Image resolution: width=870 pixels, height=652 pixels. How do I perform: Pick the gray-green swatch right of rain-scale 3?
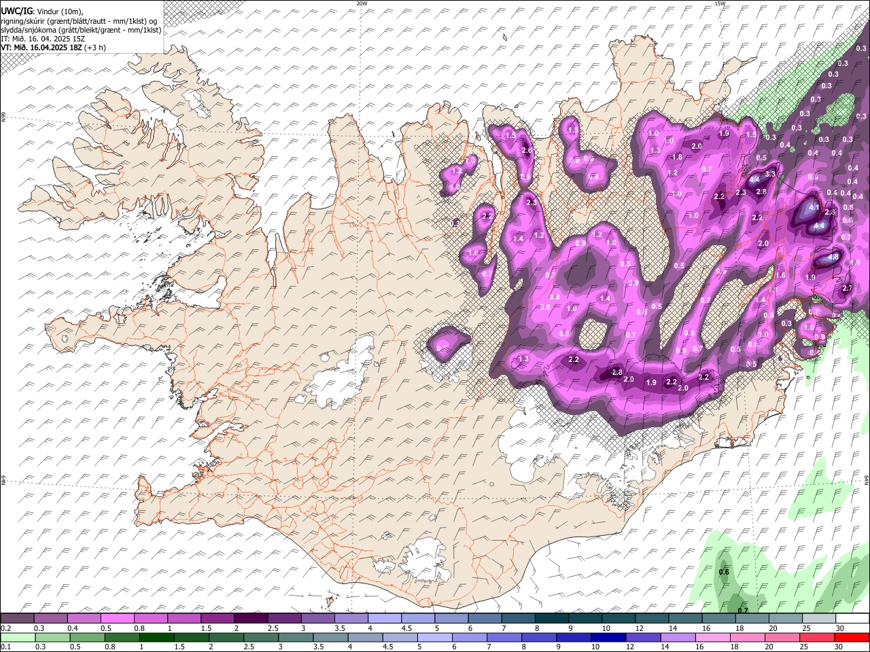point(294,638)
